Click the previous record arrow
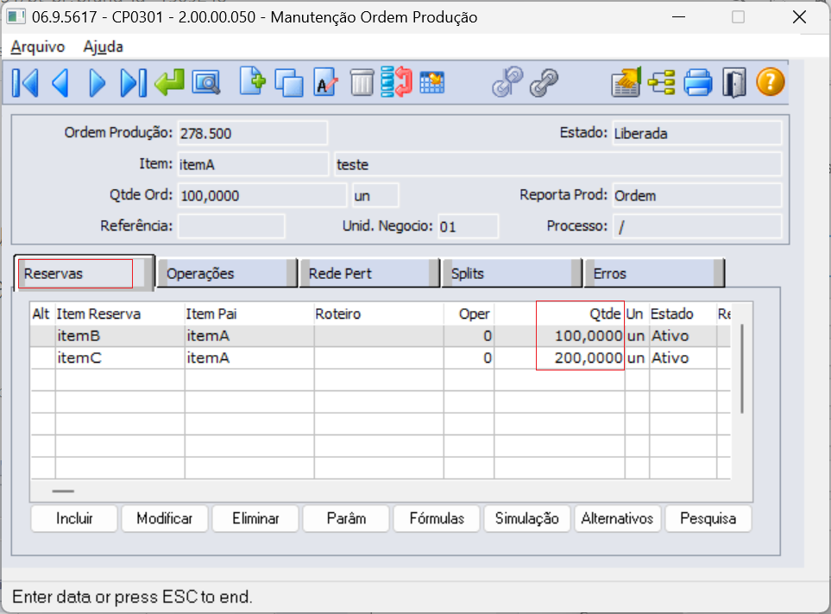The height and width of the screenshot is (614, 831). (60, 83)
